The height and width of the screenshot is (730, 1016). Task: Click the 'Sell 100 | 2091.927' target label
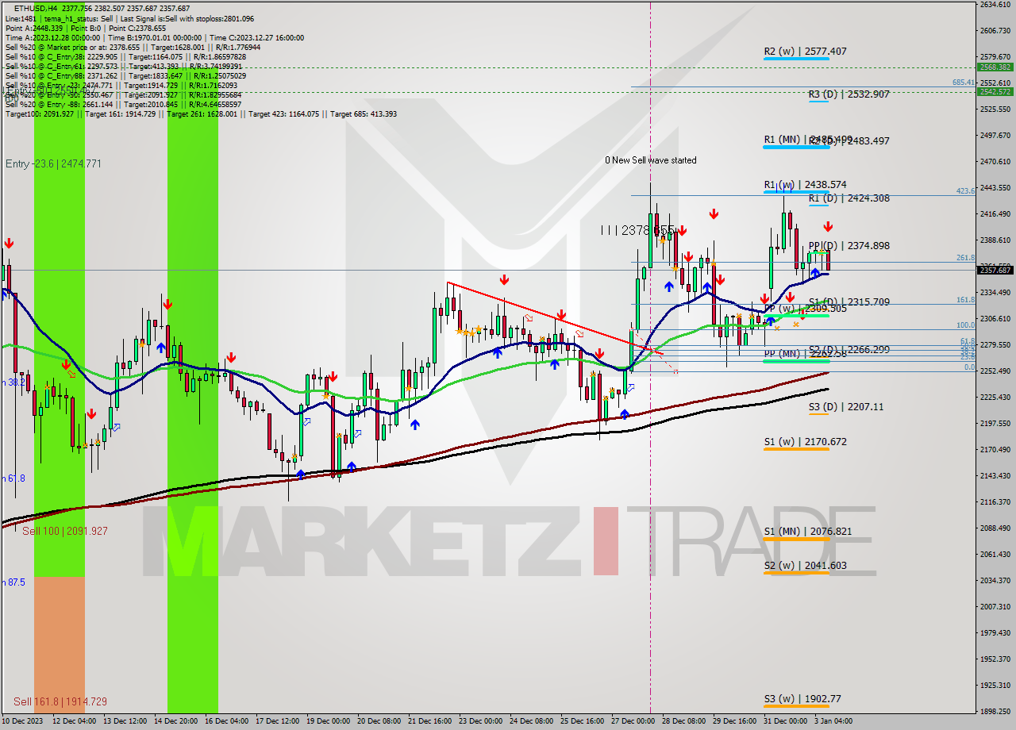pos(64,531)
